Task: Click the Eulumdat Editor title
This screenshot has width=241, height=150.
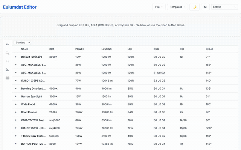Action: (x=20, y=7)
